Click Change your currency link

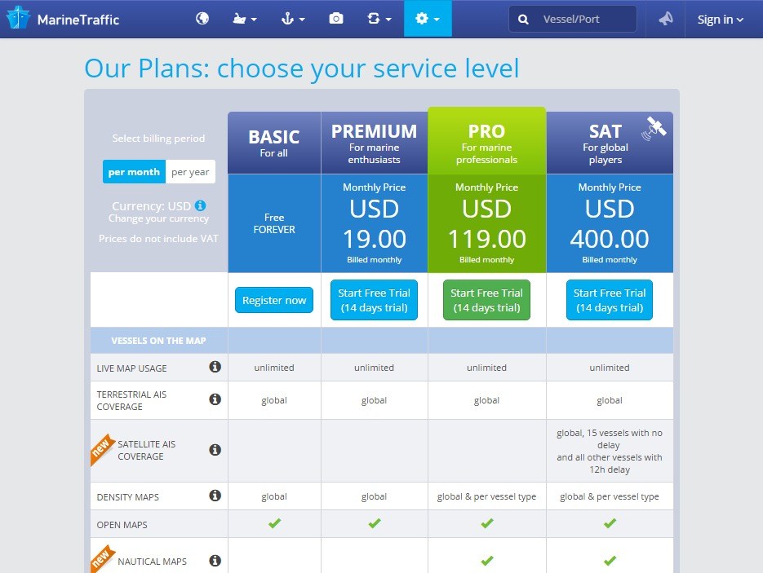coord(158,218)
